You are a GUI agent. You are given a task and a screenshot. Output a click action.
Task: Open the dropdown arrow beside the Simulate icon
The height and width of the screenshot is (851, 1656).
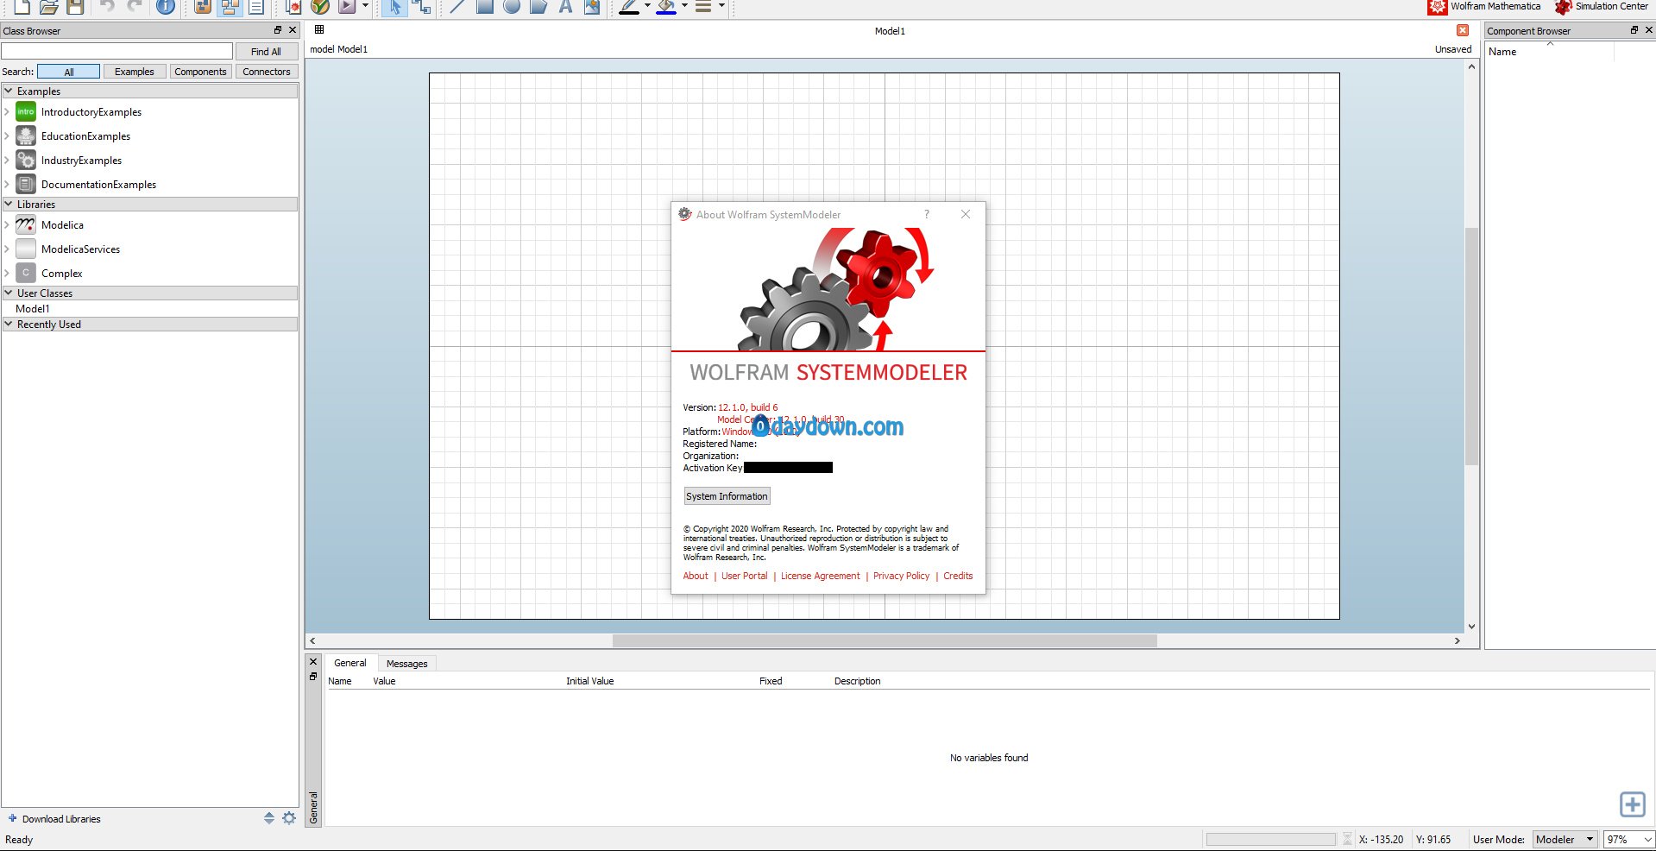point(365,6)
